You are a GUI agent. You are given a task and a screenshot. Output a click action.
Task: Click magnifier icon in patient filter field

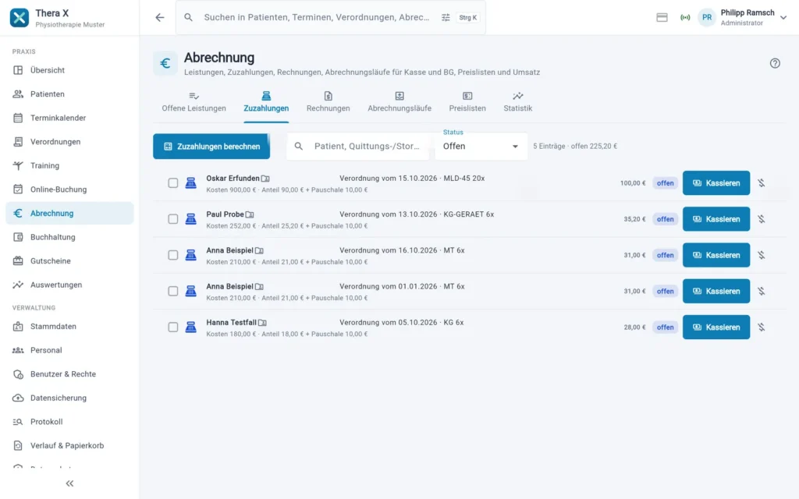[x=299, y=146]
